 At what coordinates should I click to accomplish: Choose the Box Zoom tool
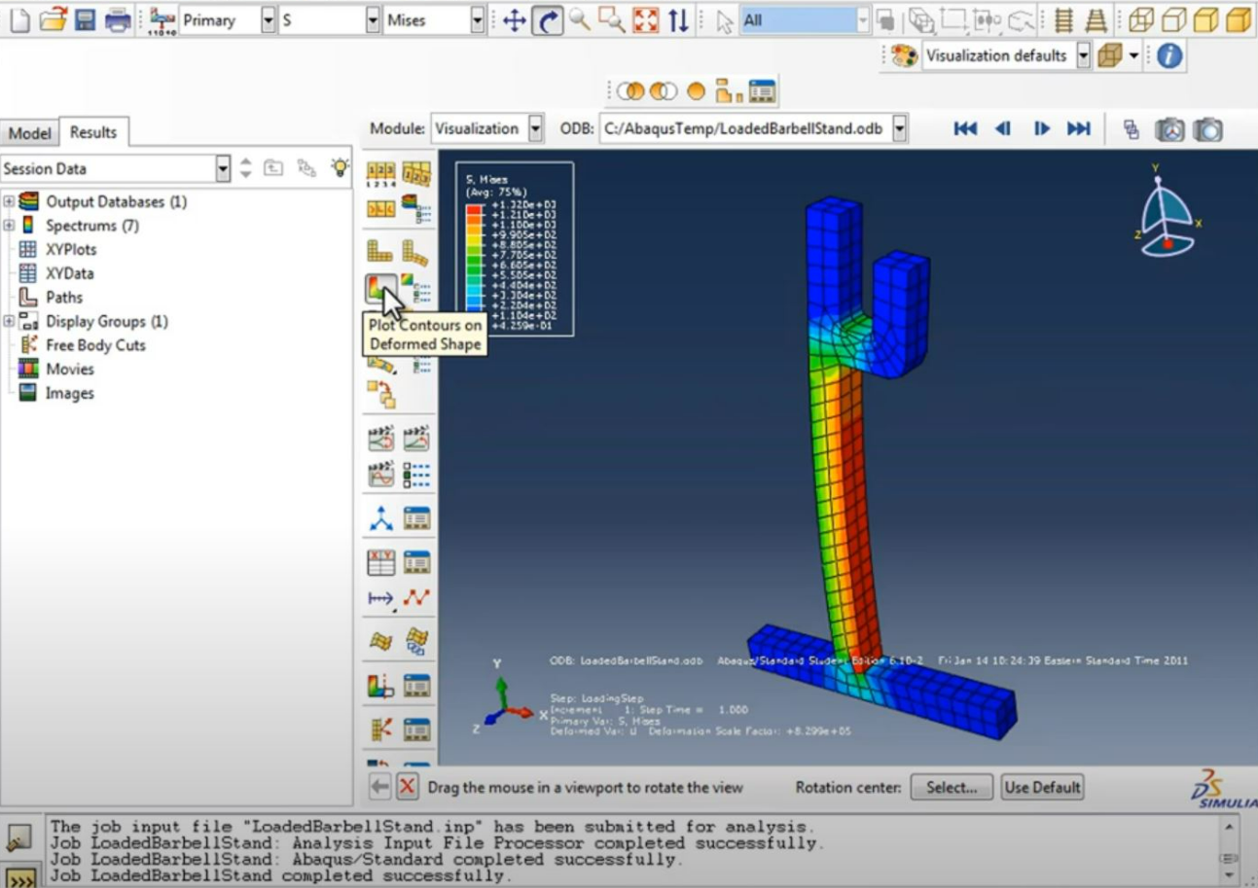click(x=612, y=19)
